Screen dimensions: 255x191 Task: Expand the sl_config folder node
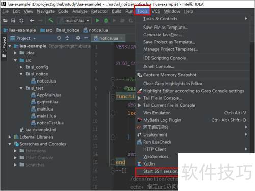21,67
